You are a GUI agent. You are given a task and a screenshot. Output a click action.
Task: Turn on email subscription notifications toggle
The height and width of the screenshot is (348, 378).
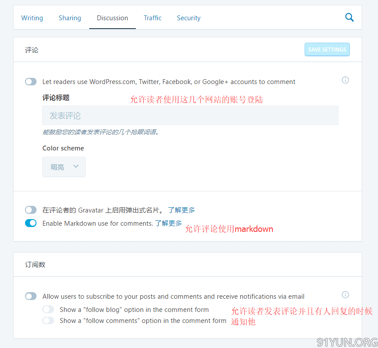31,297
